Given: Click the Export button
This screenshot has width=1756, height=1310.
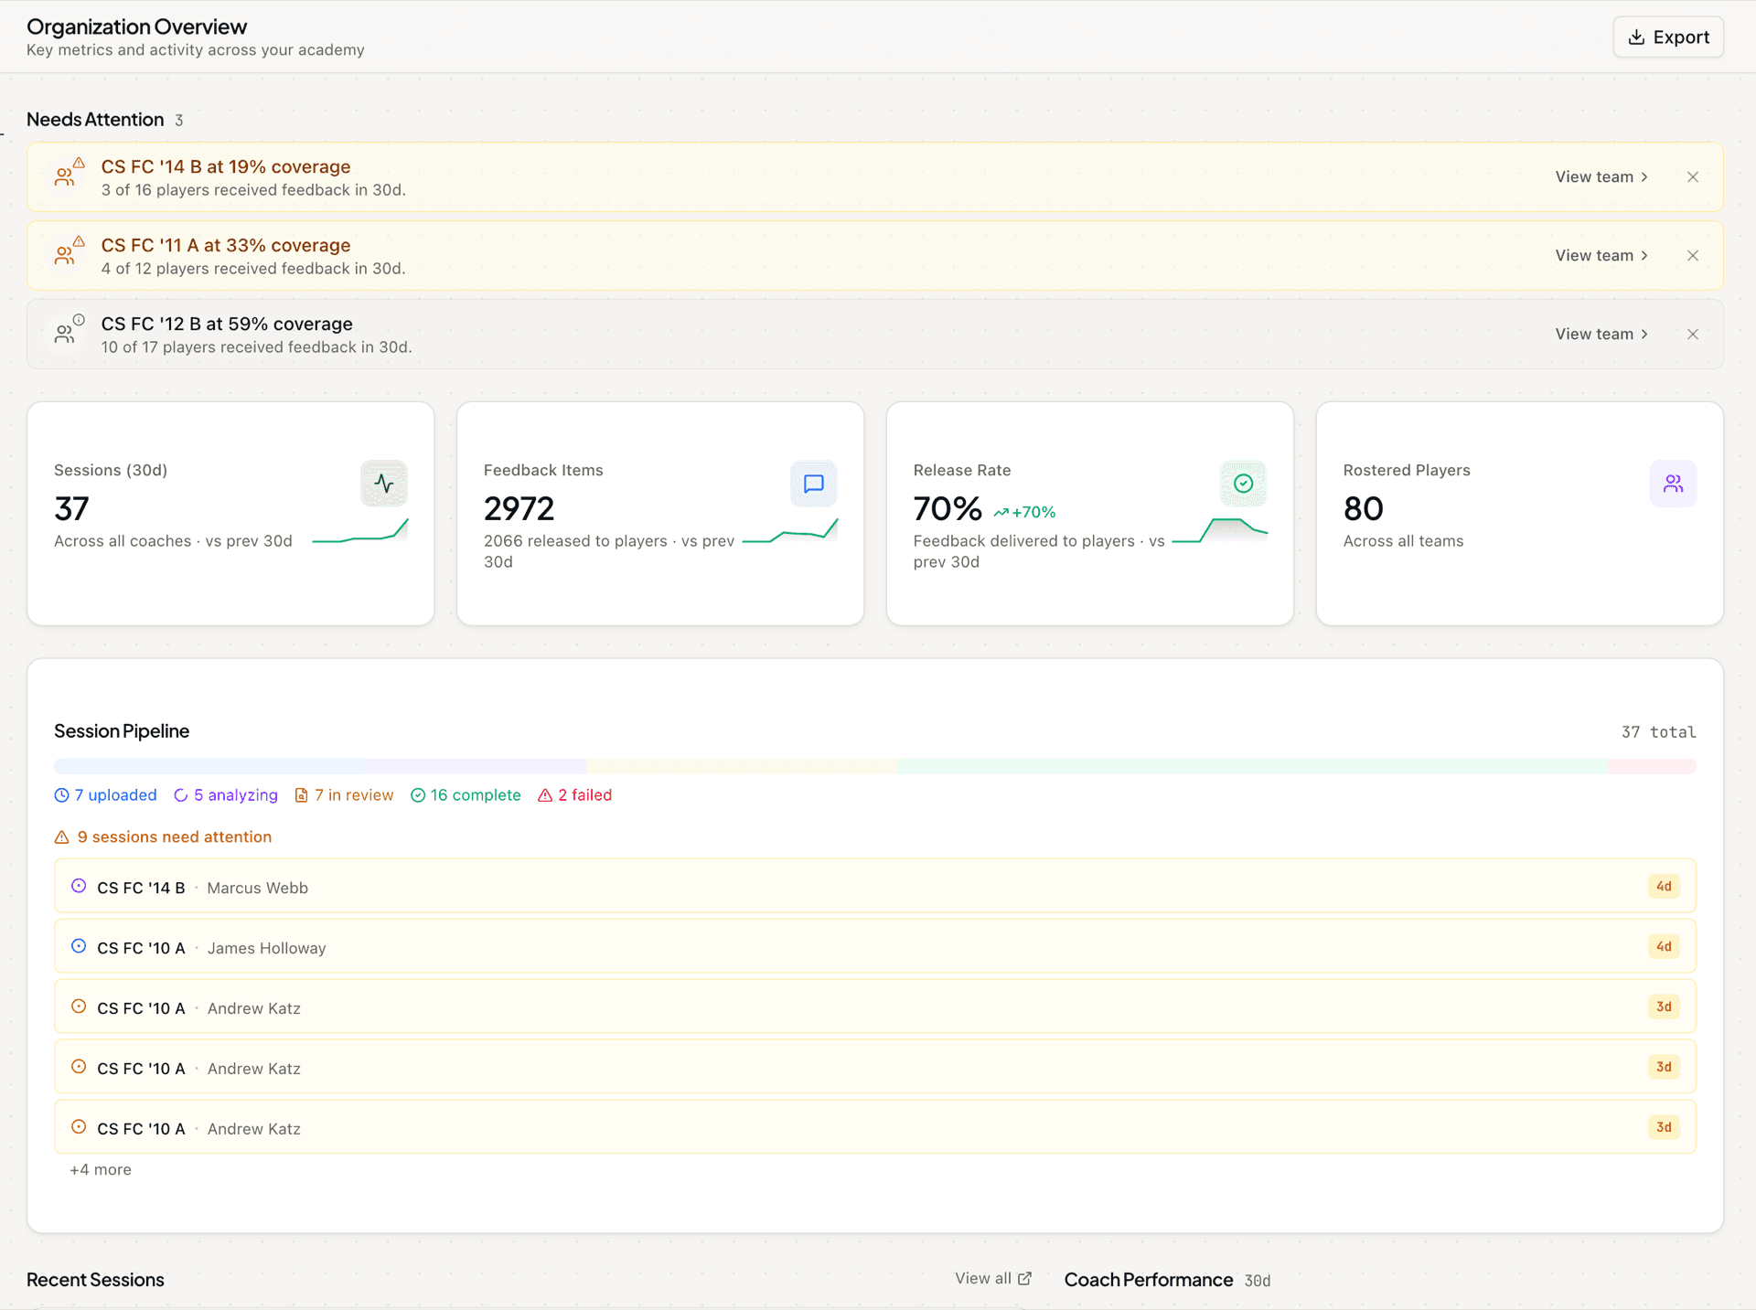Looking at the screenshot, I should pyautogui.click(x=1668, y=37).
